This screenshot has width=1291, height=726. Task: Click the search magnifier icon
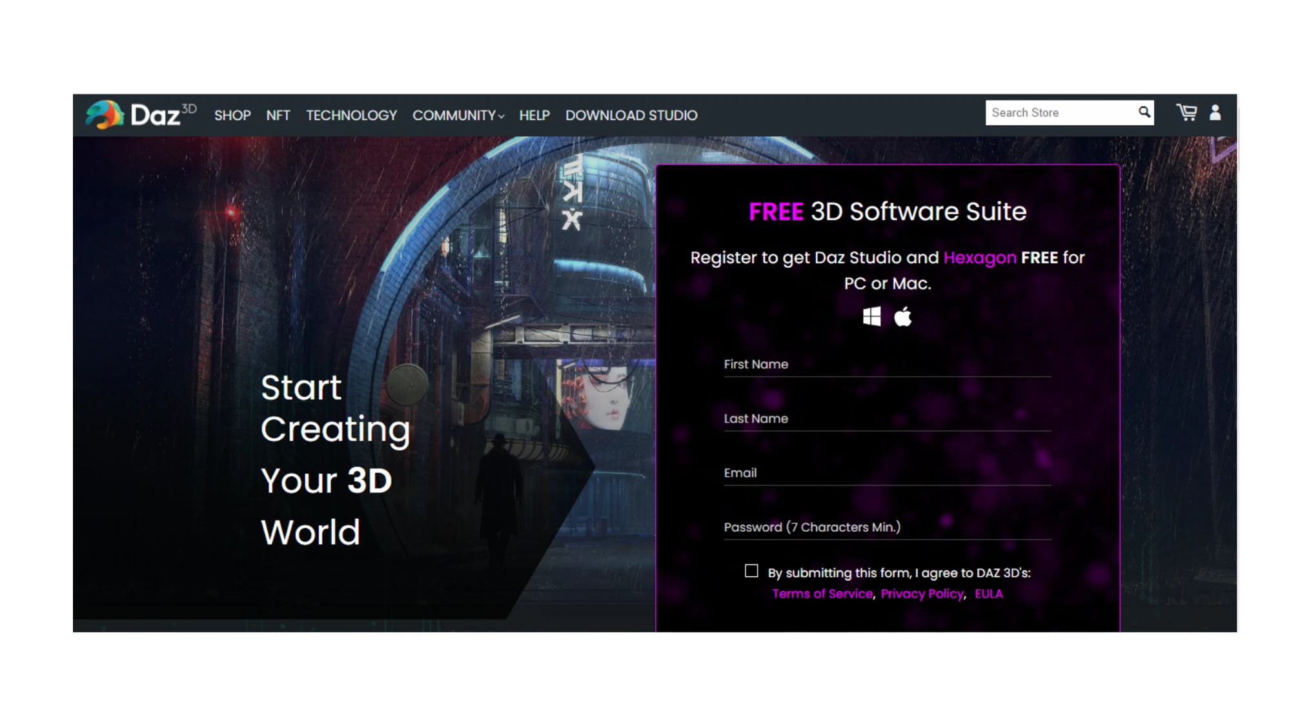(1144, 112)
